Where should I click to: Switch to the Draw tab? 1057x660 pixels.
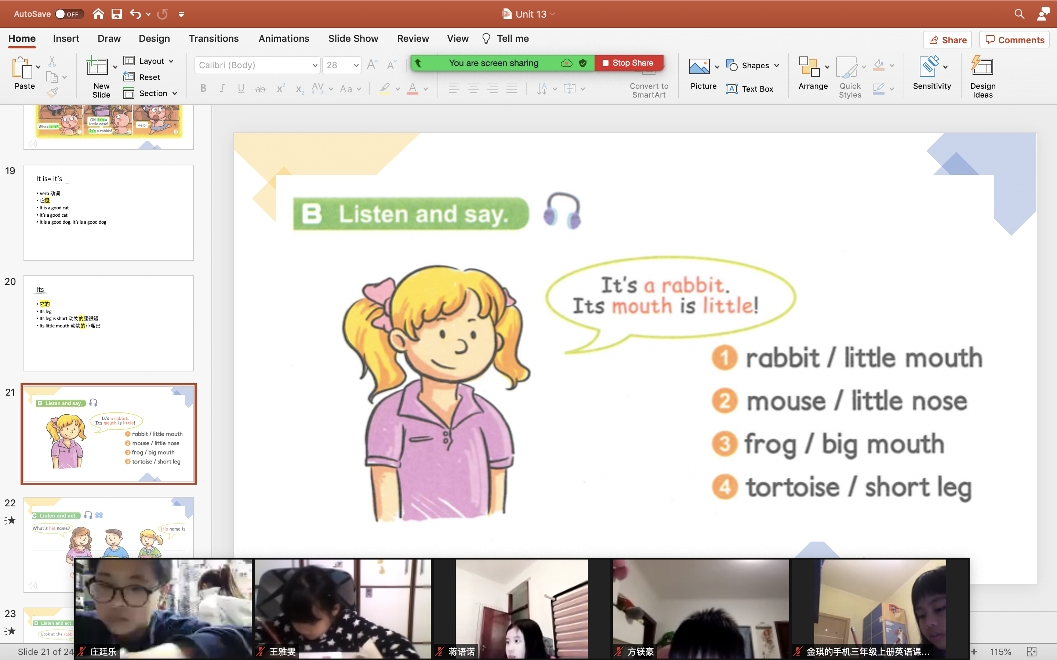[x=109, y=38]
